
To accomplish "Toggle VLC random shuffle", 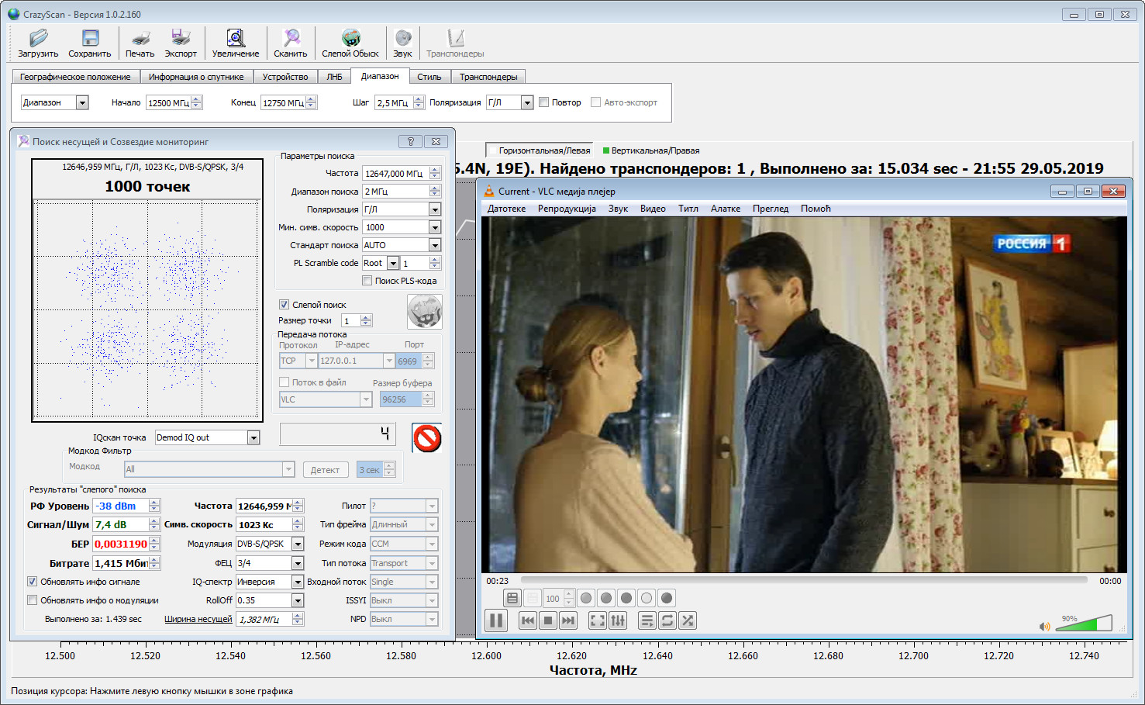I will pyautogui.click(x=688, y=620).
